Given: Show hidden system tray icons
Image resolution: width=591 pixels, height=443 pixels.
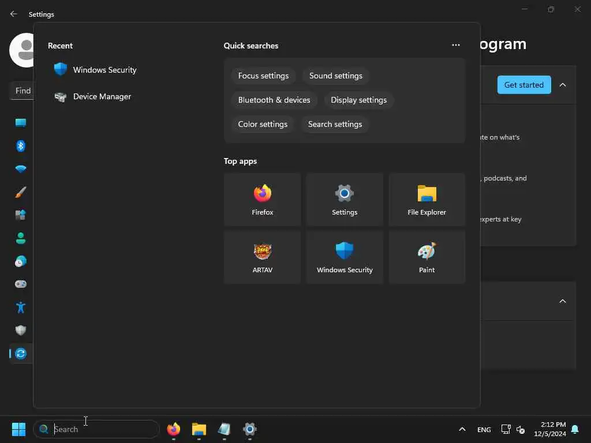Looking at the screenshot, I should [462, 429].
